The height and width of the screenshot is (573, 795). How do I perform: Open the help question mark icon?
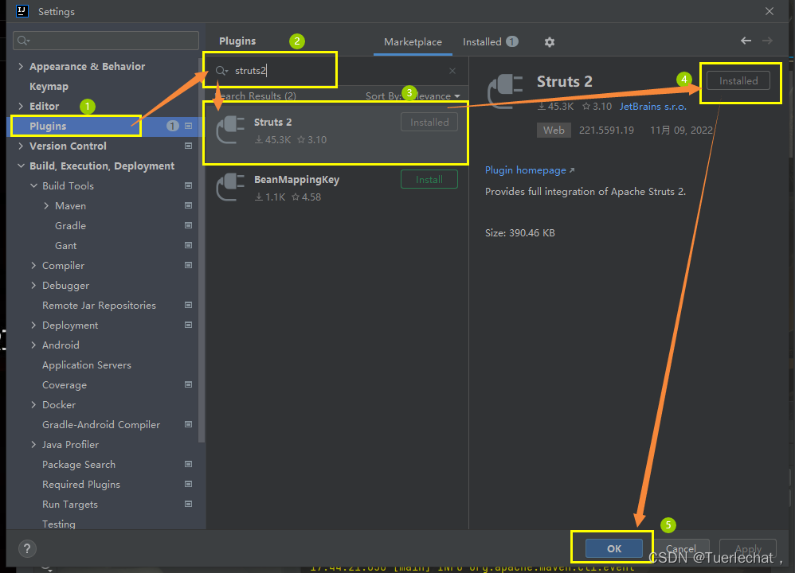click(27, 548)
